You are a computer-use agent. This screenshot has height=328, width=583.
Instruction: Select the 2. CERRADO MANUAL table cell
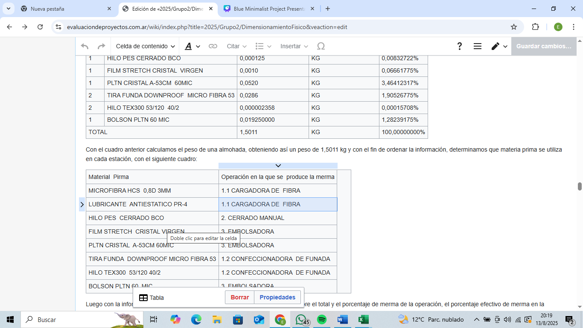(x=277, y=218)
